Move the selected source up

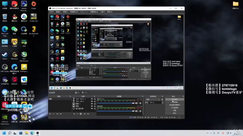[85, 114]
